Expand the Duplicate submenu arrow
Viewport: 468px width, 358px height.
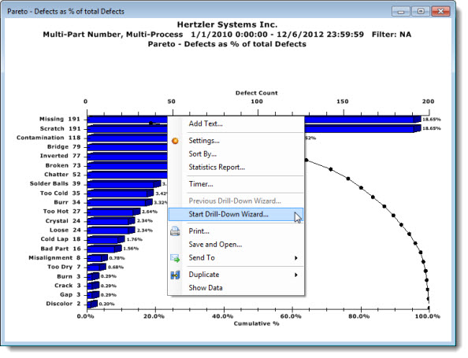296,275
